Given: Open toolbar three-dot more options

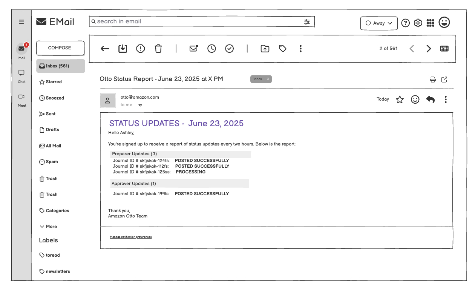Looking at the screenshot, I should click(x=300, y=49).
